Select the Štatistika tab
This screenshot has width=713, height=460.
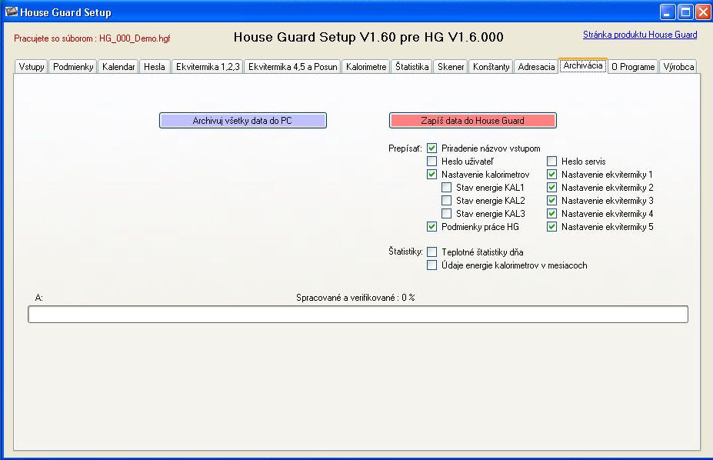click(411, 67)
